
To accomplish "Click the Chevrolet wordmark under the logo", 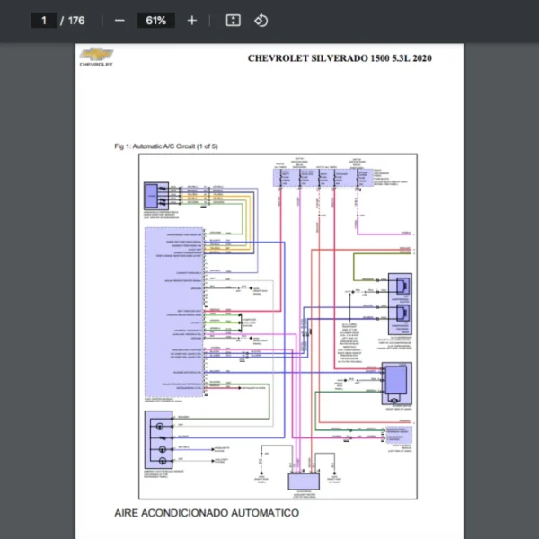I will coord(95,65).
